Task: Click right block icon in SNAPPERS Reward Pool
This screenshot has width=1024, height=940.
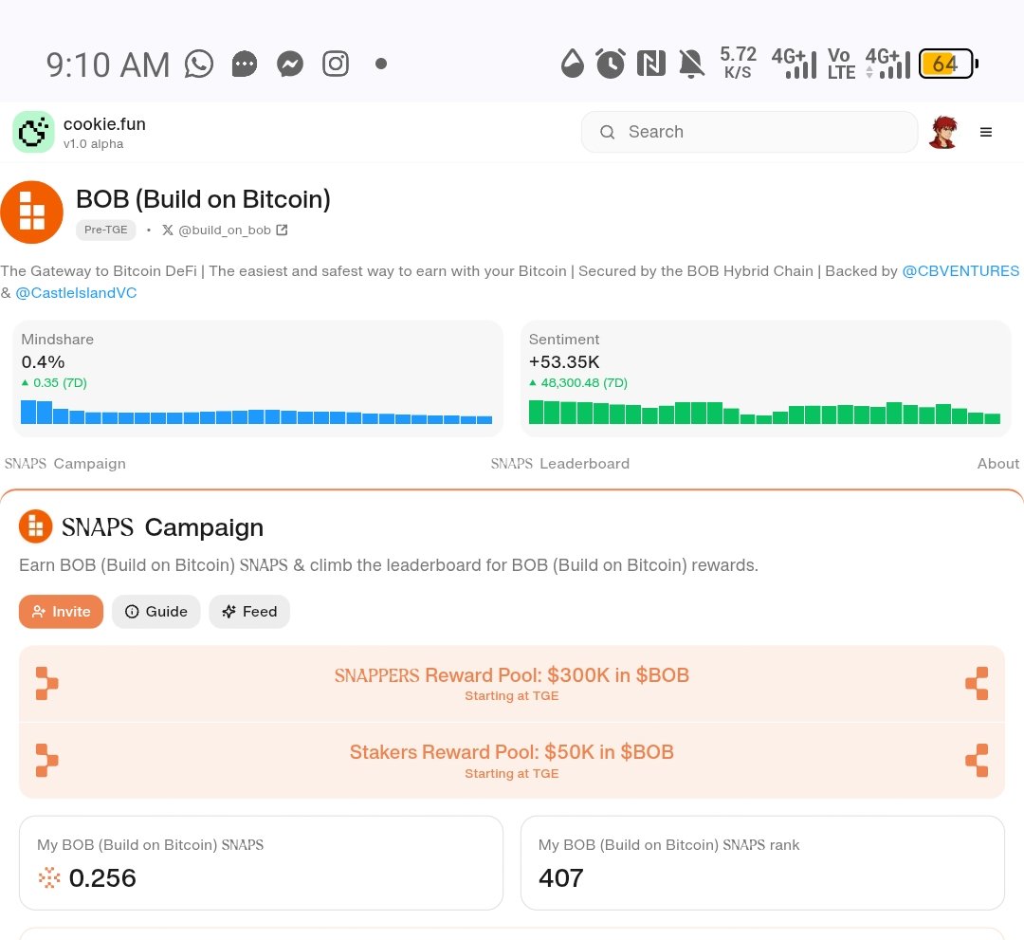Action: tap(977, 683)
